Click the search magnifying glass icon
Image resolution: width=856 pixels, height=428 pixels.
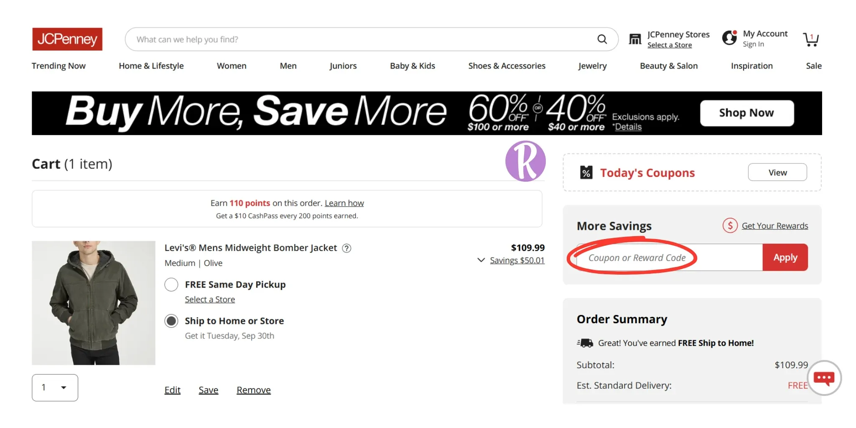click(x=602, y=39)
